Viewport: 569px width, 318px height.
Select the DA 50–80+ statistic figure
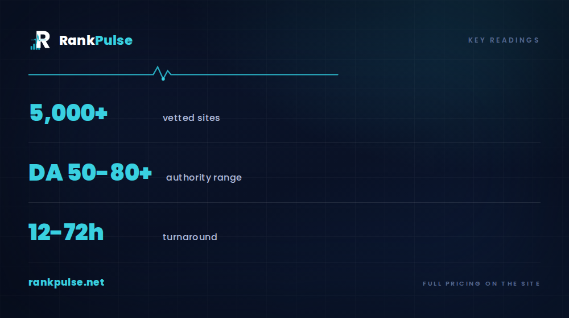click(90, 172)
